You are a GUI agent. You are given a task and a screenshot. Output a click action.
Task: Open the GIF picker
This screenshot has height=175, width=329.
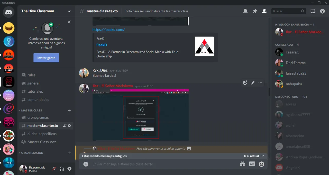click(x=252, y=164)
